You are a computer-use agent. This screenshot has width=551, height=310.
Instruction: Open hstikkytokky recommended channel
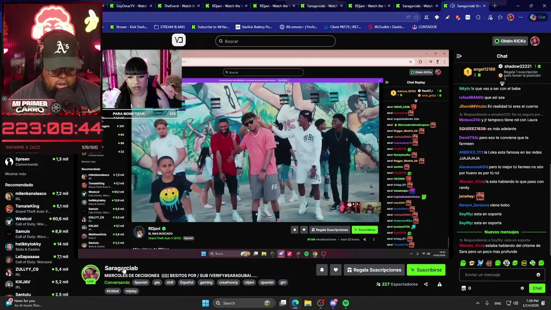(x=36, y=246)
